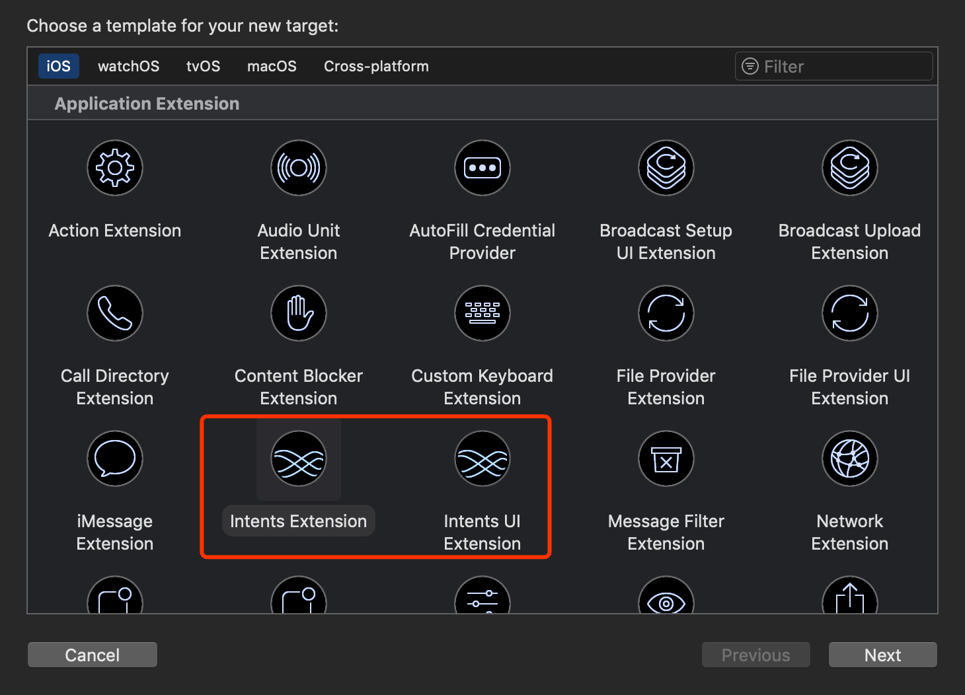This screenshot has width=965, height=695.
Task: Choose the Intents UI Extension icon
Action: coord(482,458)
